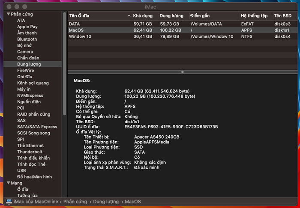Image resolution: width=300 pixels, height=208 pixels.
Task: Click the AppleAPFSMedia media name value
Action: (x=152, y=142)
